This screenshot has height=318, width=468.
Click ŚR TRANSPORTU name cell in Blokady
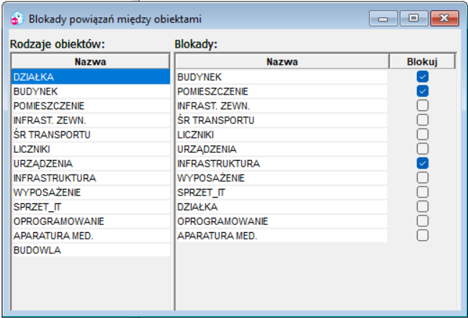[282, 120]
